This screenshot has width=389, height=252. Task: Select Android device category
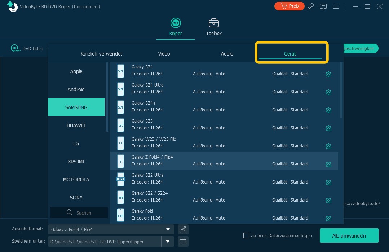[76, 89]
